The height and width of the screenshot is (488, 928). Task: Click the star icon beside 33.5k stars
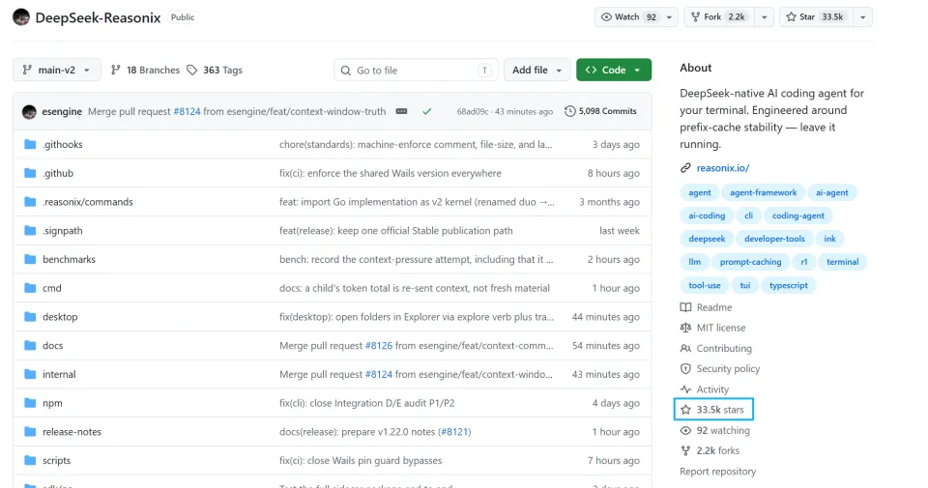685,410
